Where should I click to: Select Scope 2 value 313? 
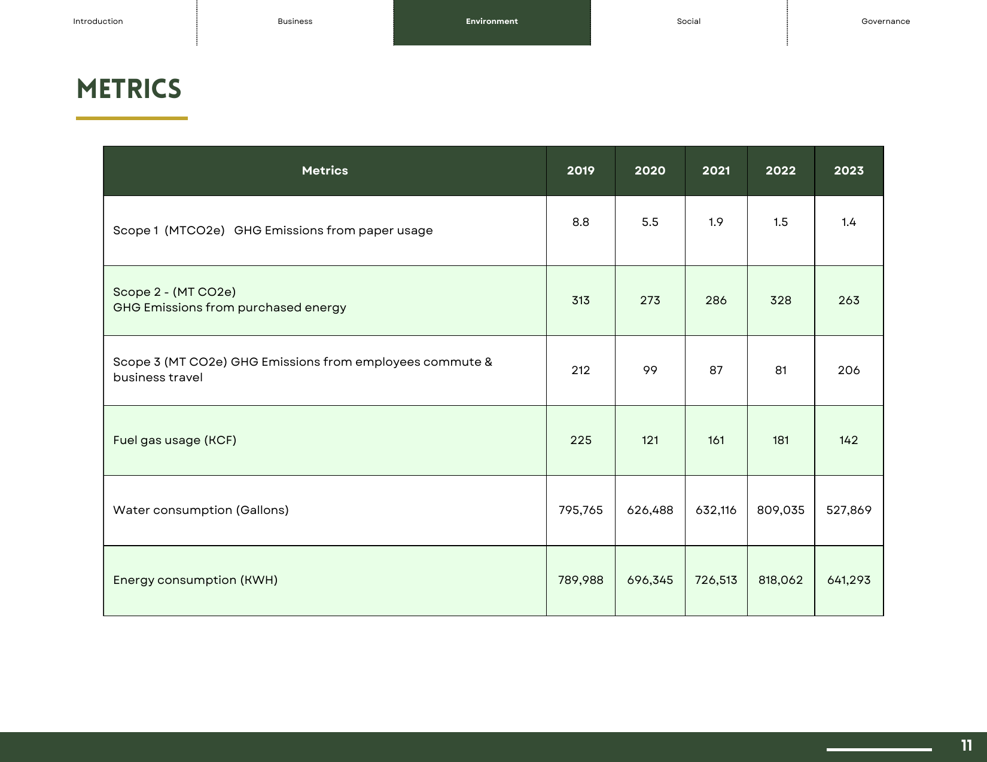(x=581, y=301)
